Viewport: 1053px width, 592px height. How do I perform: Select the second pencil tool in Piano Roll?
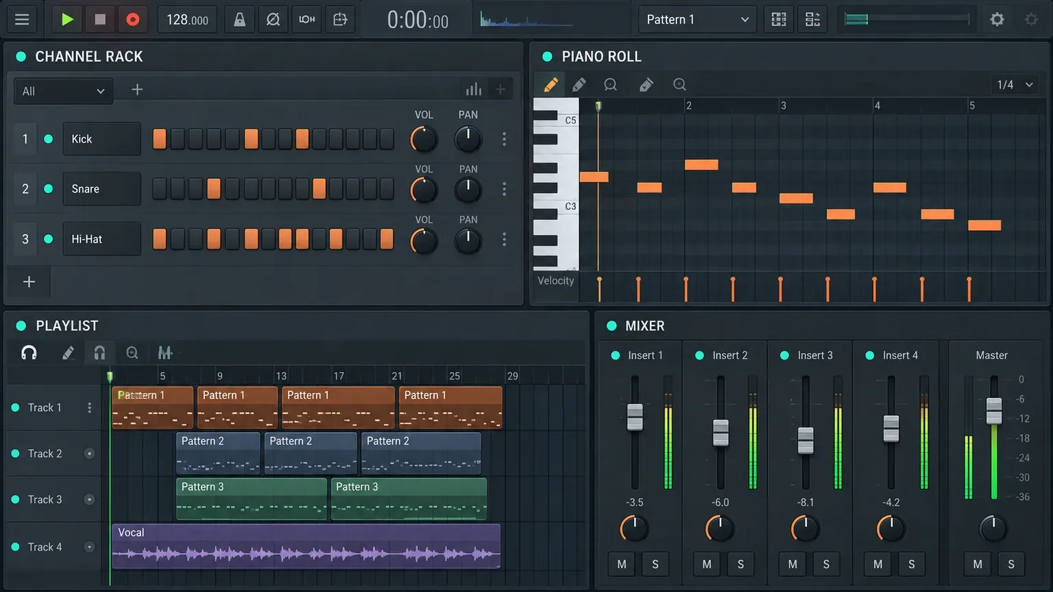[579, 84]
